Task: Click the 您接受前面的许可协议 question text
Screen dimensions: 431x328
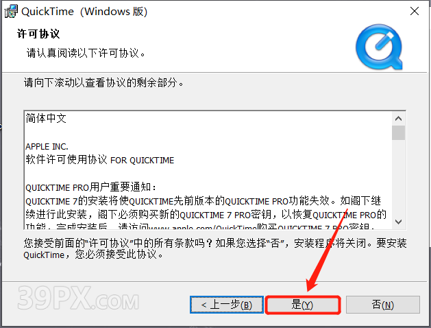Action: tap(215, 249)
